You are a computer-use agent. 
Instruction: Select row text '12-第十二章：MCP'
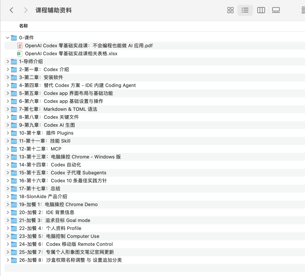pyautogui.click(x=40, y=149)
